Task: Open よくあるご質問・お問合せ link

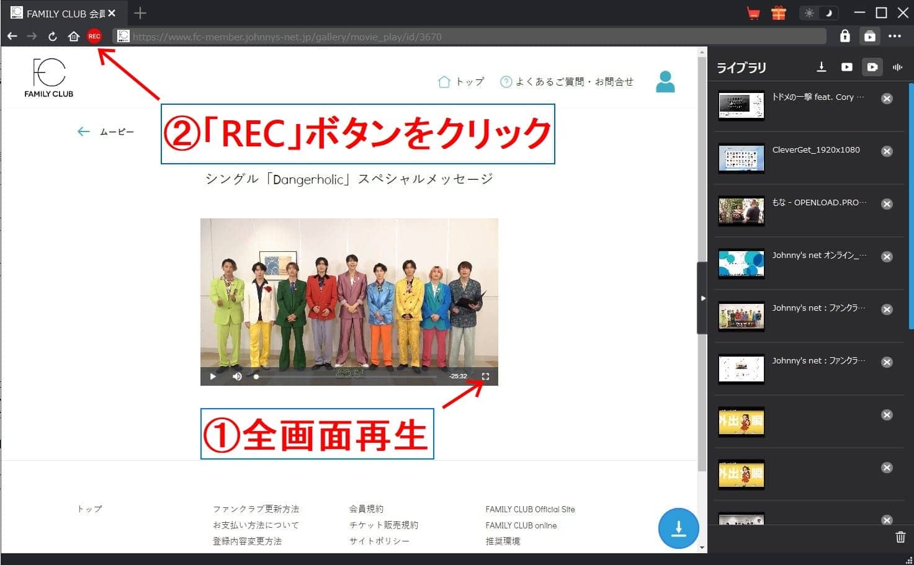Action: pyautogui.click(x=567, y=82)
